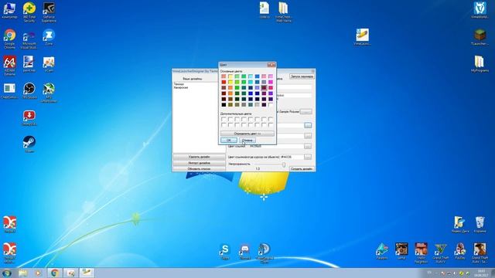Open color picker button beside the #44CC06 field
495x278 pixels.
(x=308, y=157)
